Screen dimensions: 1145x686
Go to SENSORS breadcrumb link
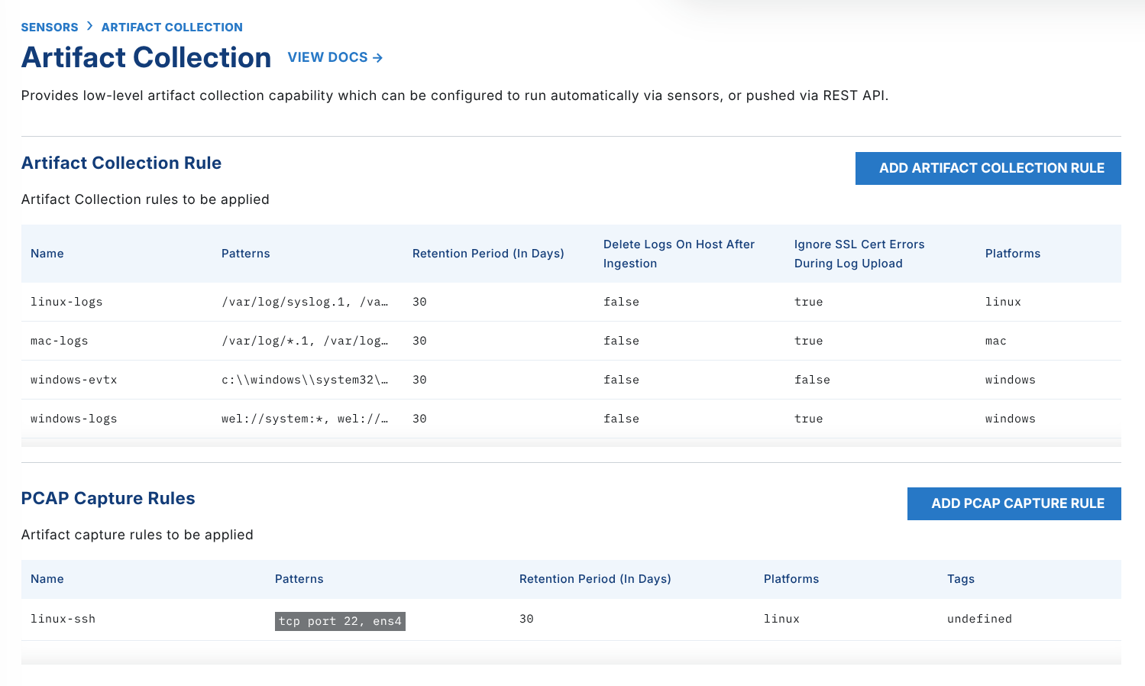click(x=50, y=28)
